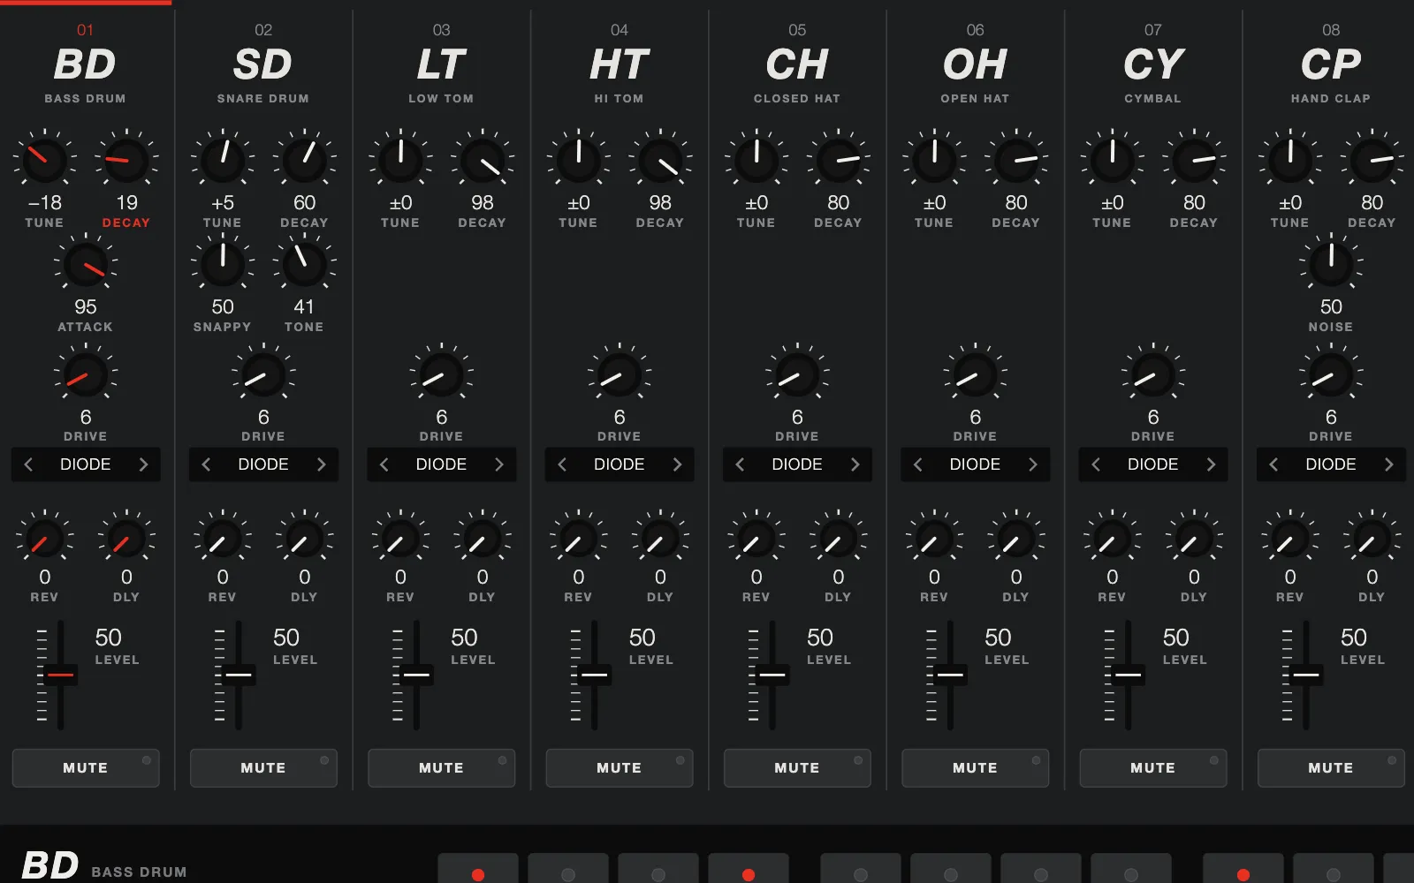Image resolution: width=1414 pixels, height=883 pixels.
Task: Click the SD Tone knob
Action: (304, 265)
